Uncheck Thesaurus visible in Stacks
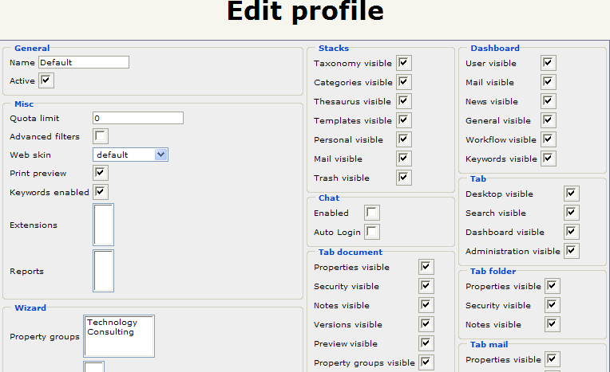The image size is (610, 372). pos(404,101)
